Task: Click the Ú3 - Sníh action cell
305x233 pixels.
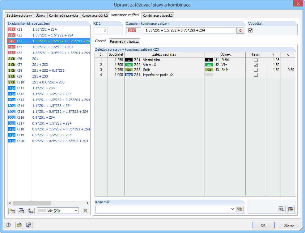Action: tap(225, 70)
